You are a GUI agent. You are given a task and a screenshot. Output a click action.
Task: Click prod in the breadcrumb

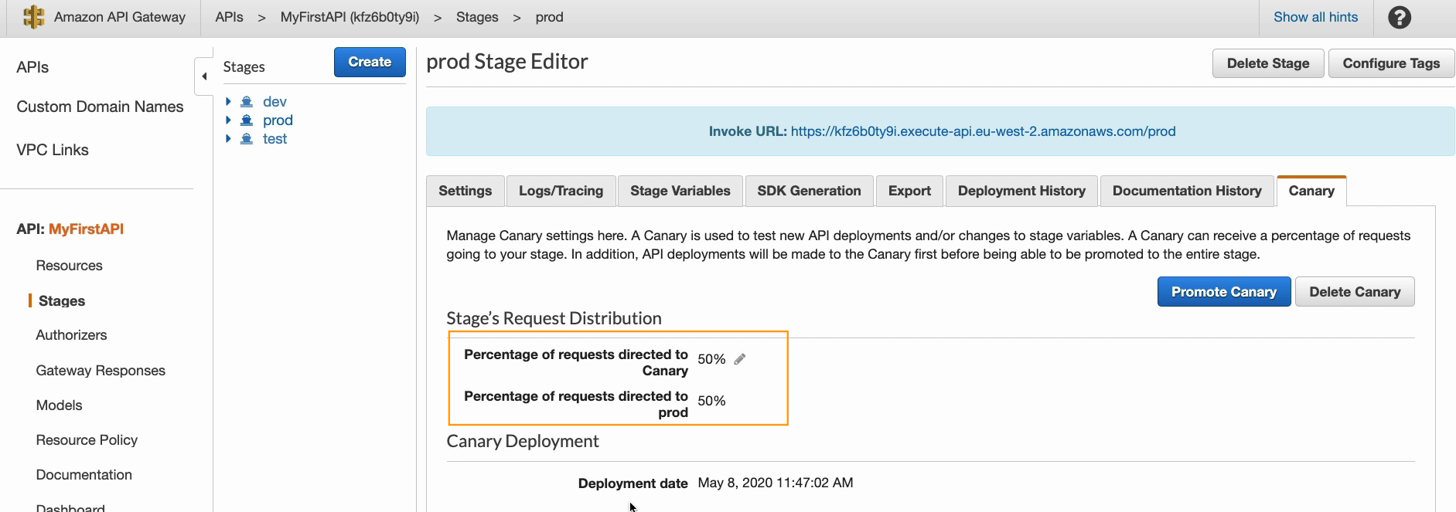coord(549,17)
